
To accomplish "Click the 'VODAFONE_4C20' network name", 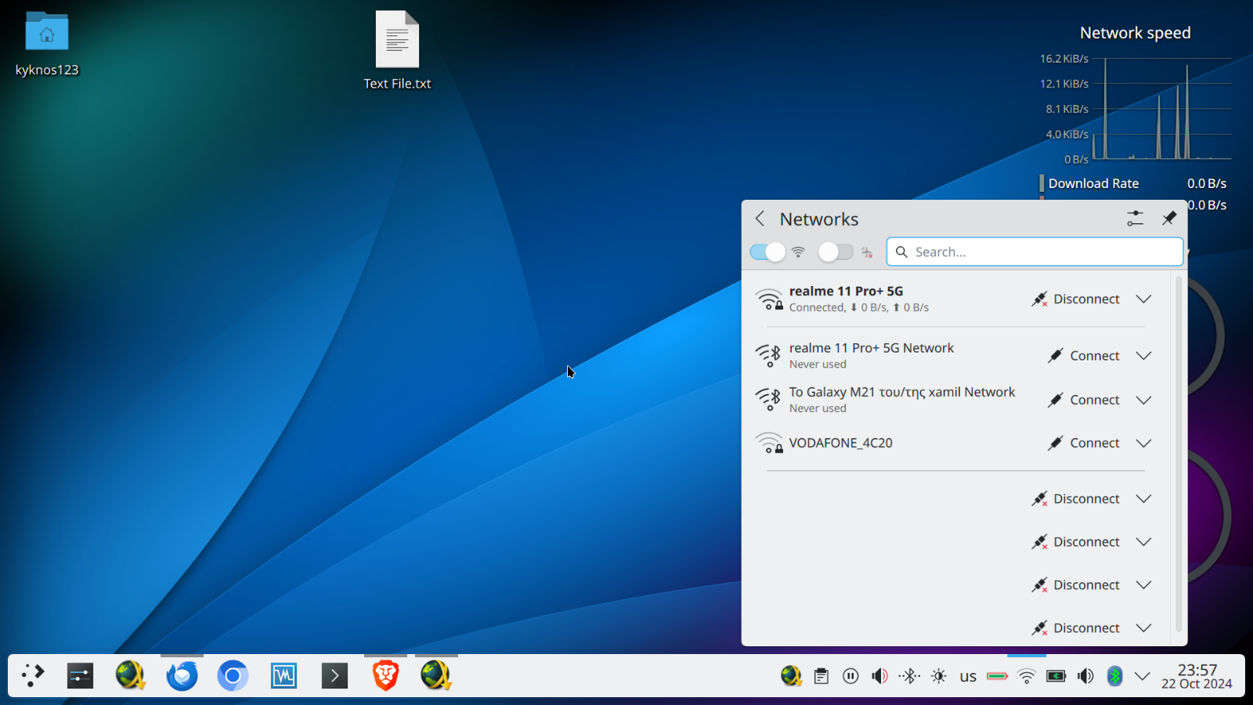I will click(x=840, y=443).
